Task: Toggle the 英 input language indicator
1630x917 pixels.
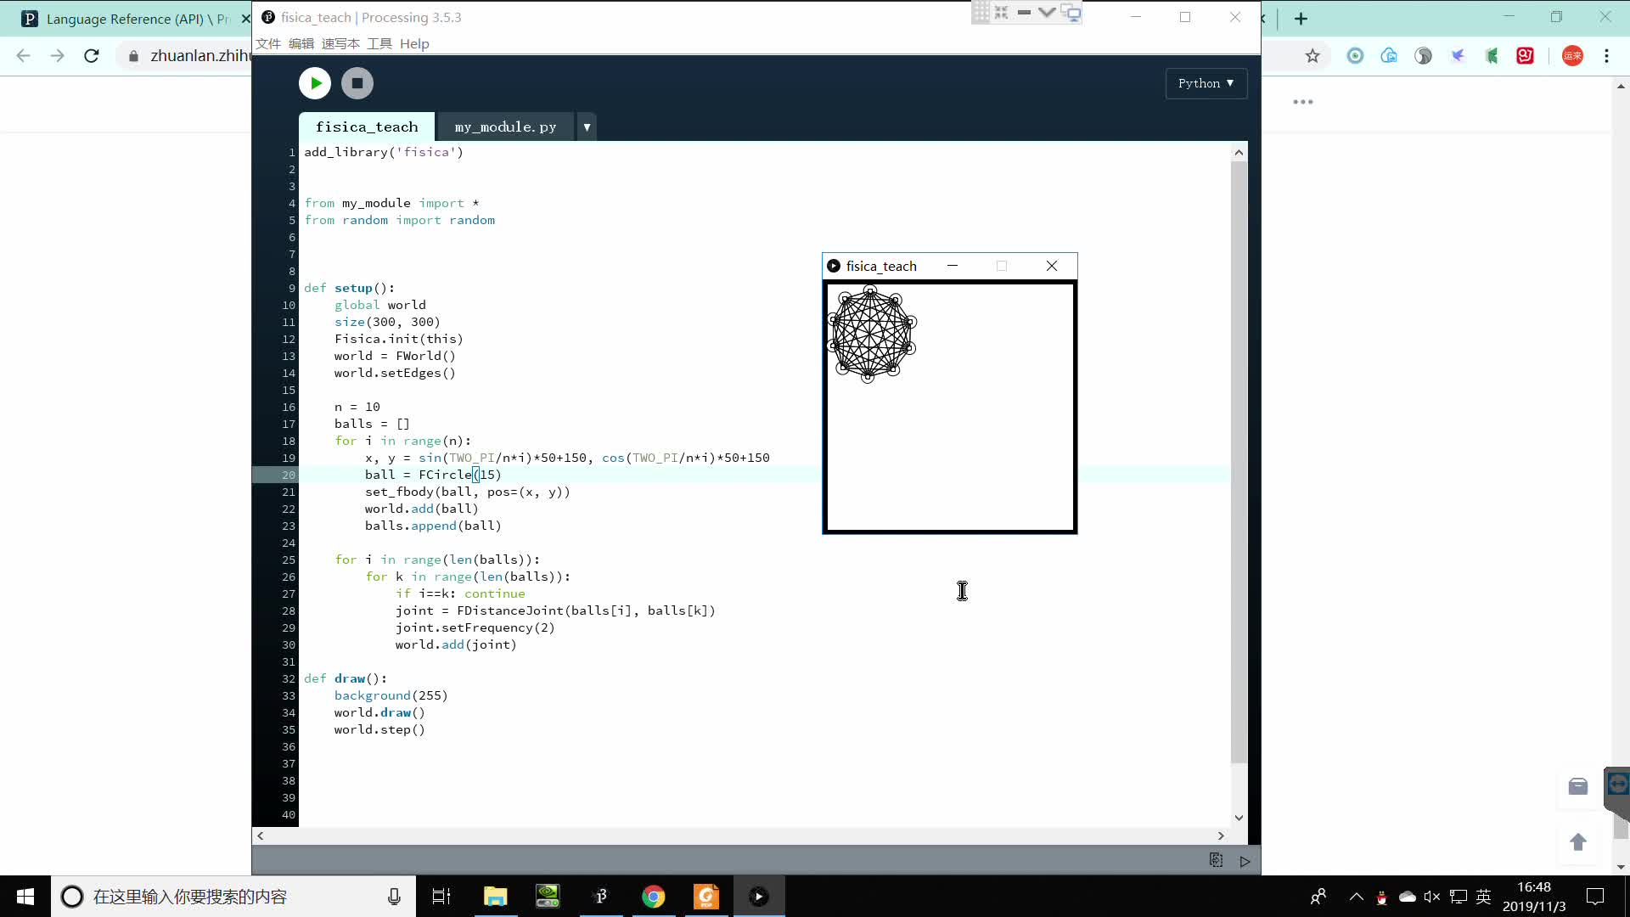Action: [x=1484, y=897]
